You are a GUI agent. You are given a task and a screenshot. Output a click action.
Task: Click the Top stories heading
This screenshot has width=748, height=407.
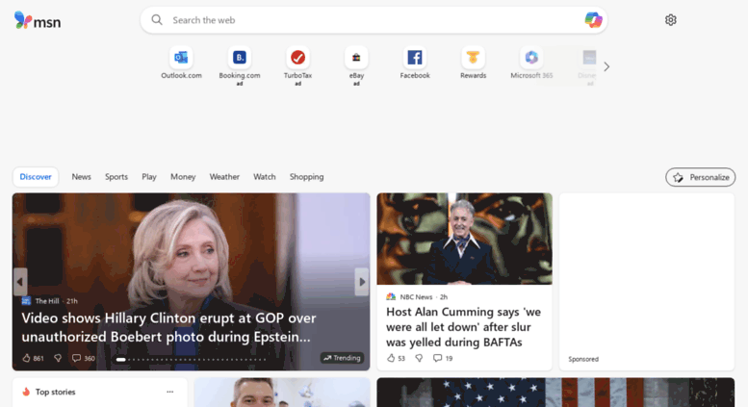click(x=55, y=392)
